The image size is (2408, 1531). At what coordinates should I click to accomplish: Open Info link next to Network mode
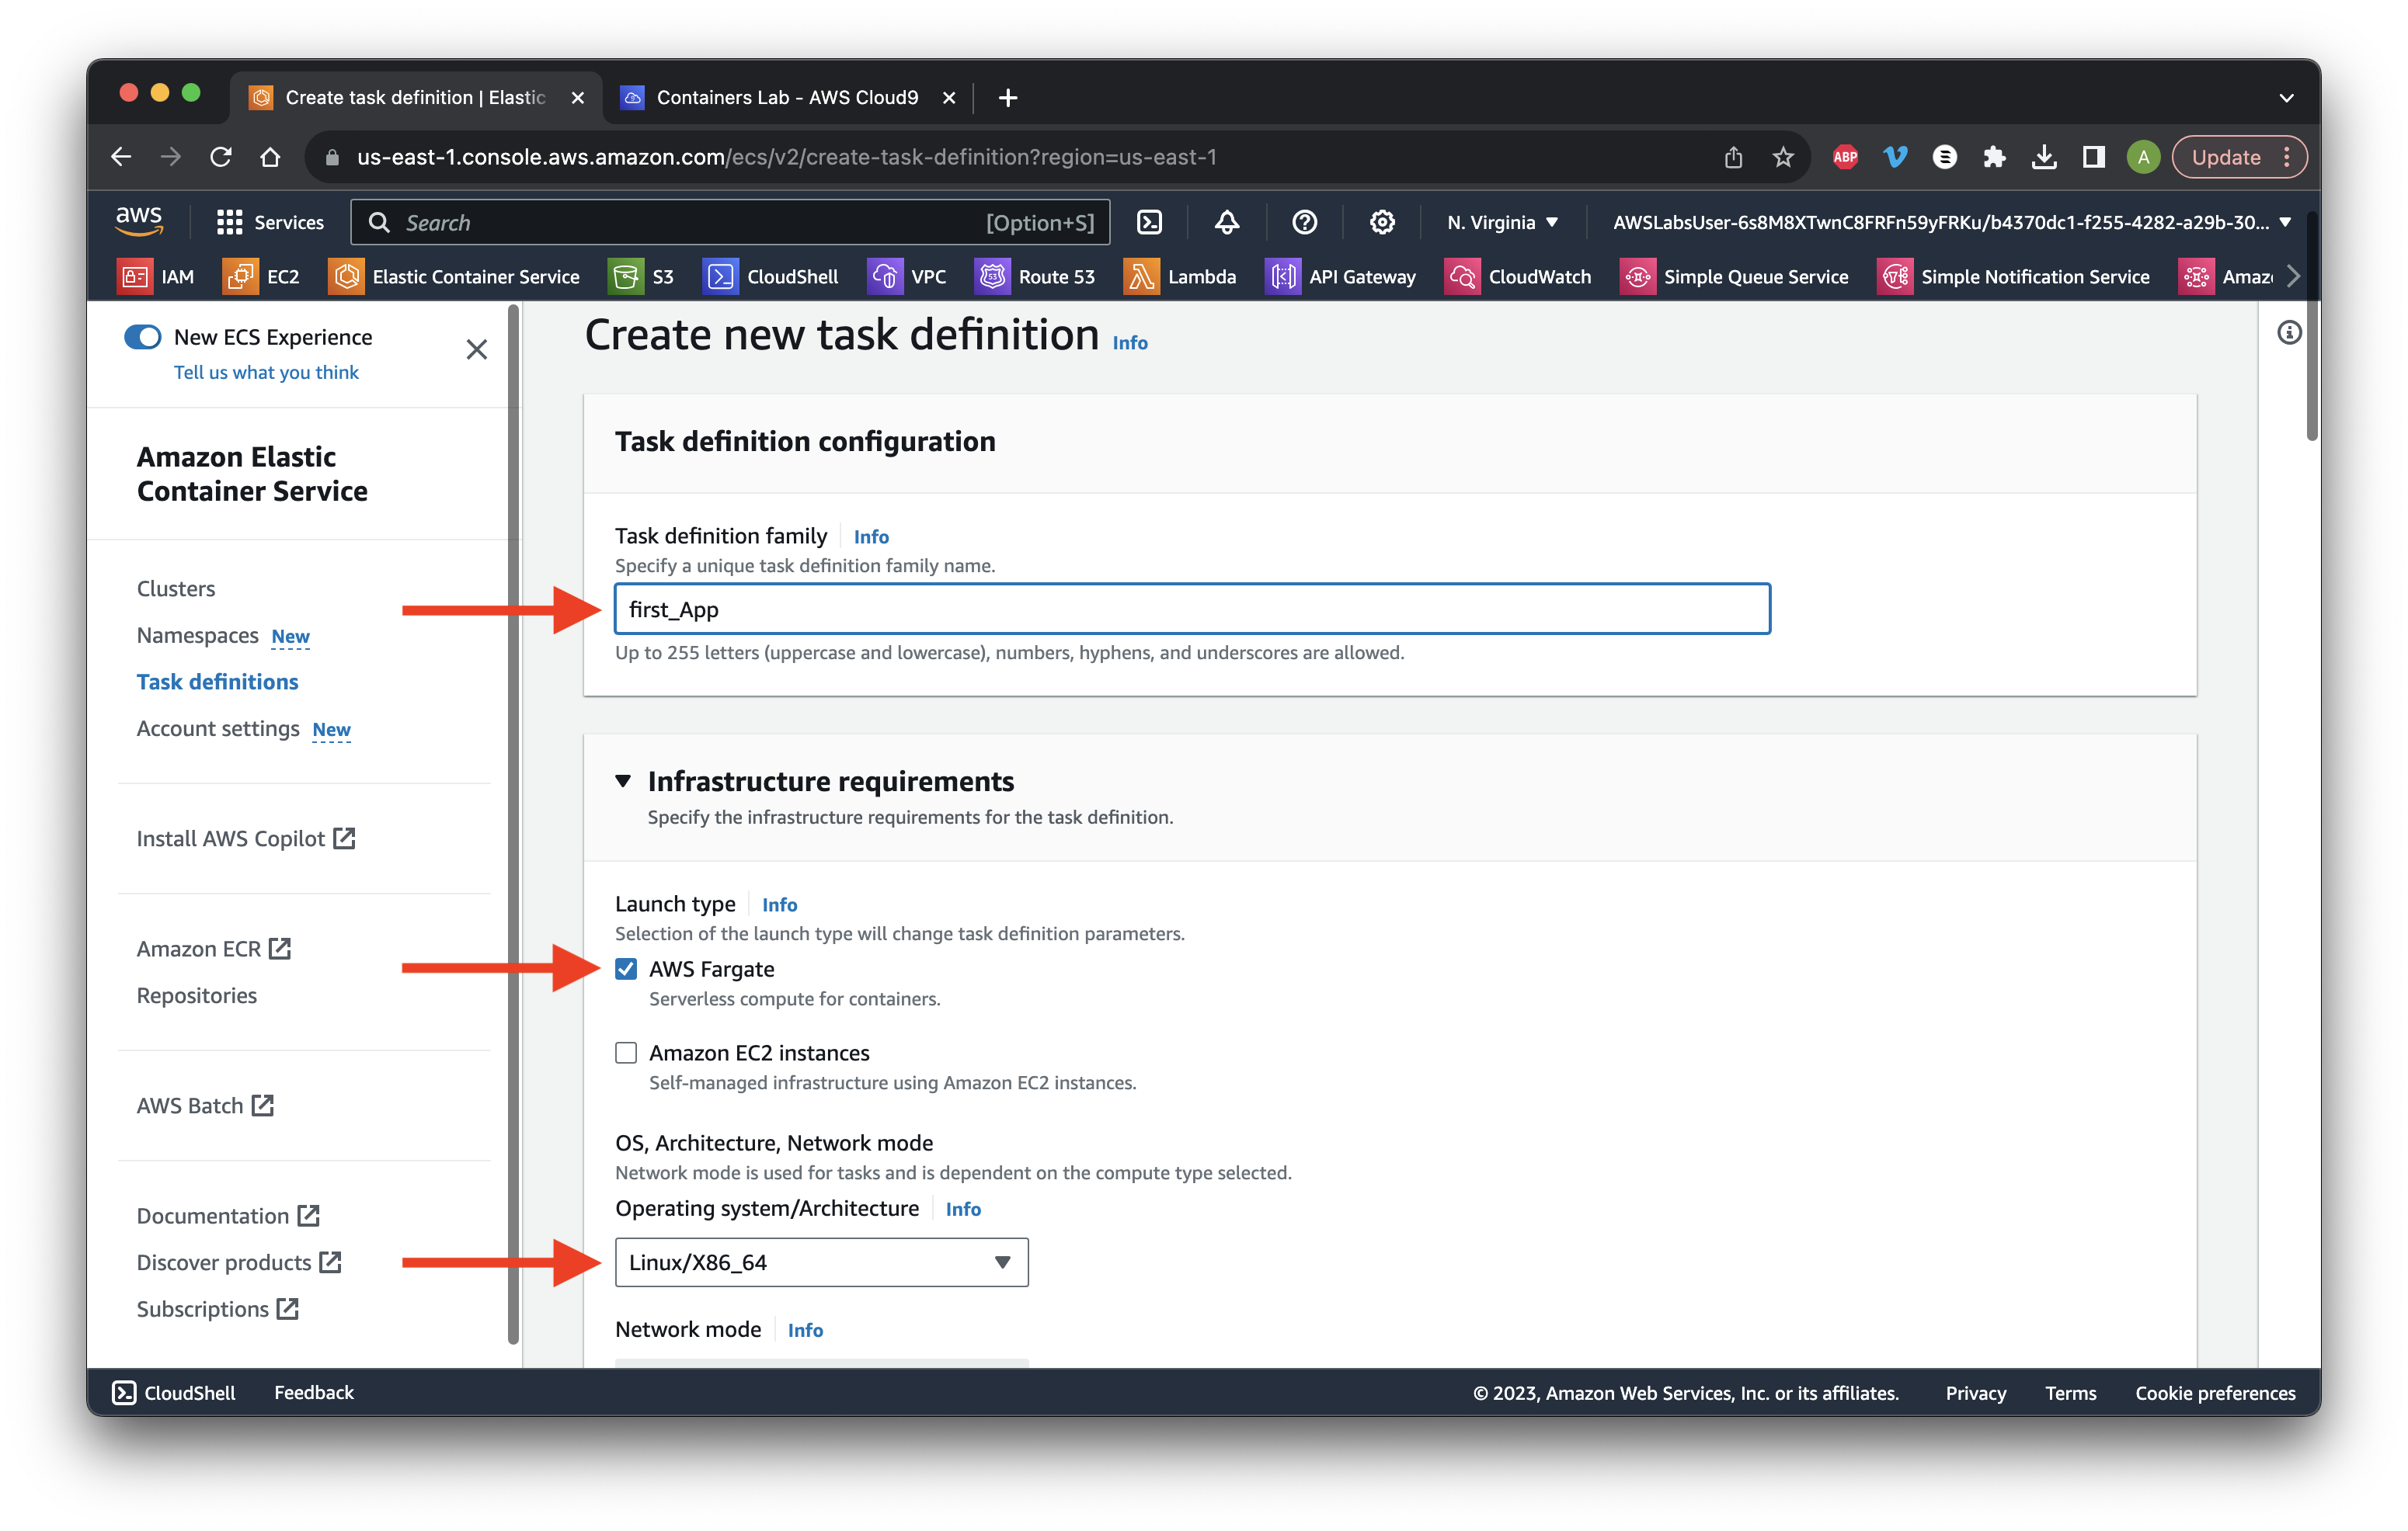pyautogui.click(x=805, y=1330)
